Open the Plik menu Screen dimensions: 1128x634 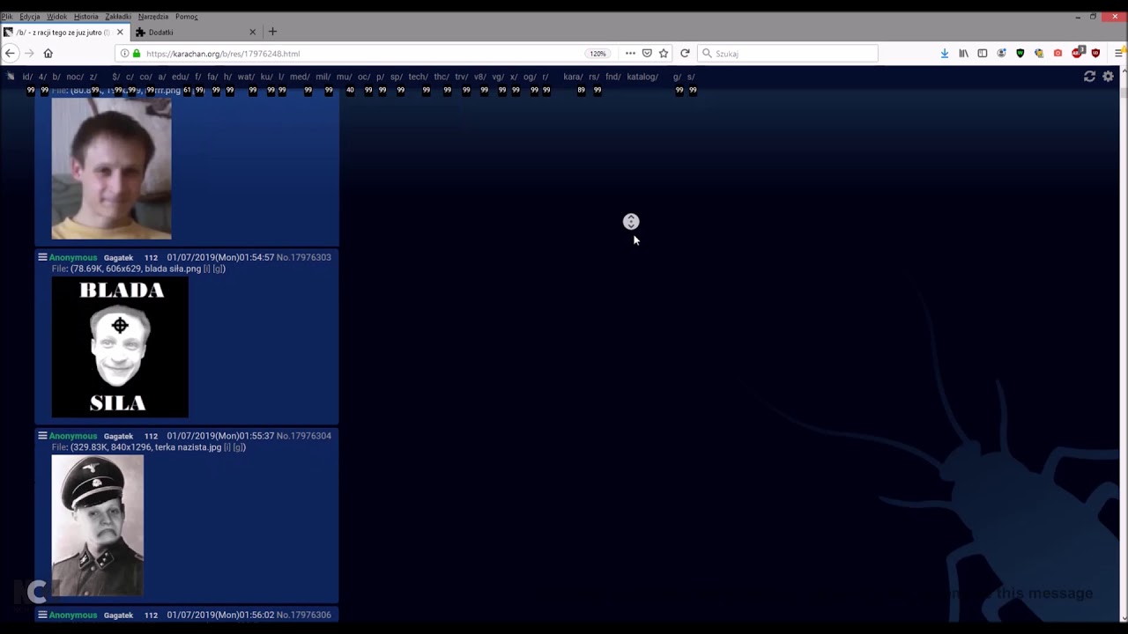7,17
